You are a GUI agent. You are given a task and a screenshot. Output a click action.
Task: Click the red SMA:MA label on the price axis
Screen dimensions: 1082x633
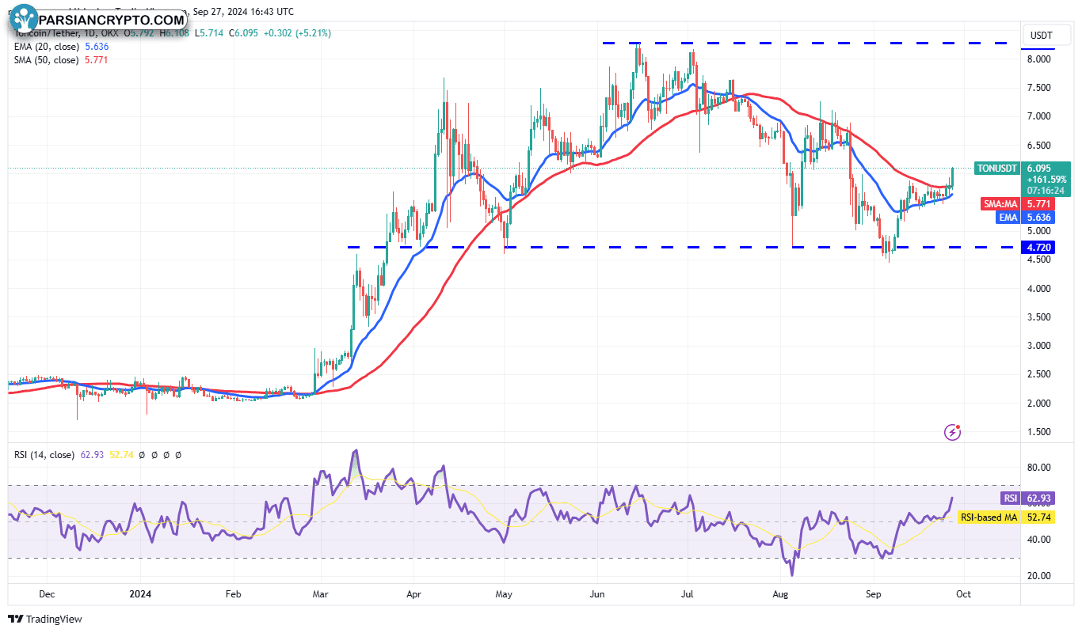(x=1000, y=203)
